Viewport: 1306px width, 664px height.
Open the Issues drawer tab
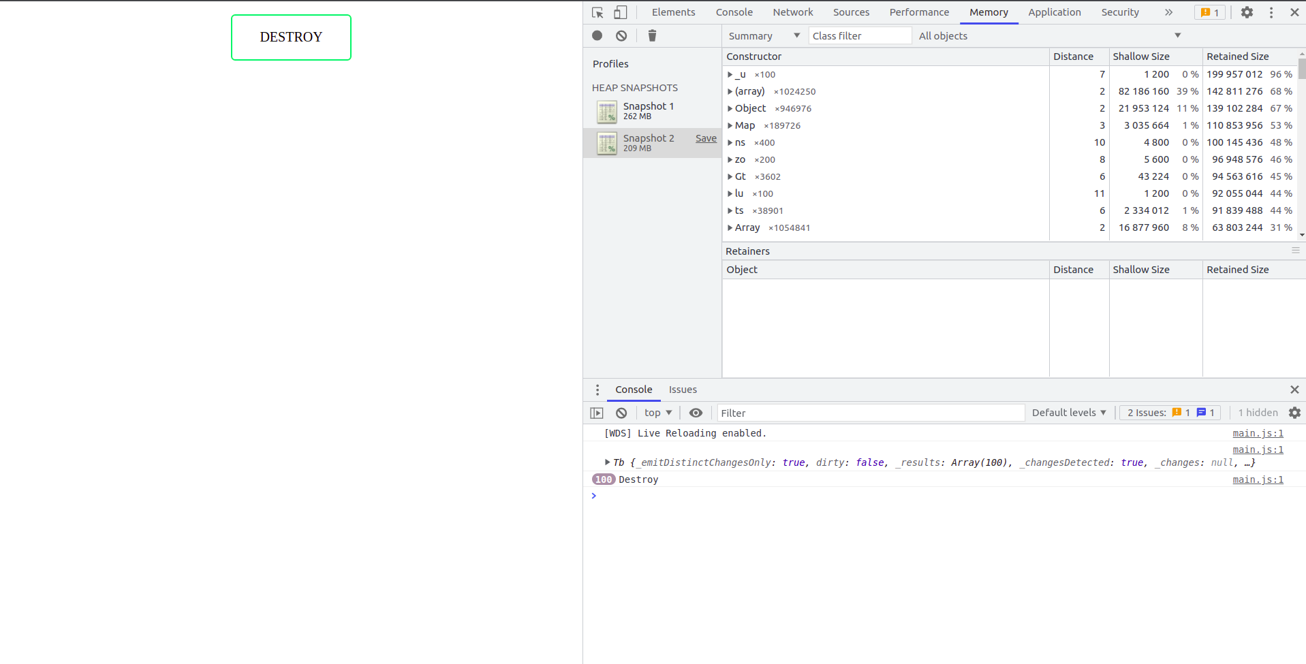coord(683,390)
